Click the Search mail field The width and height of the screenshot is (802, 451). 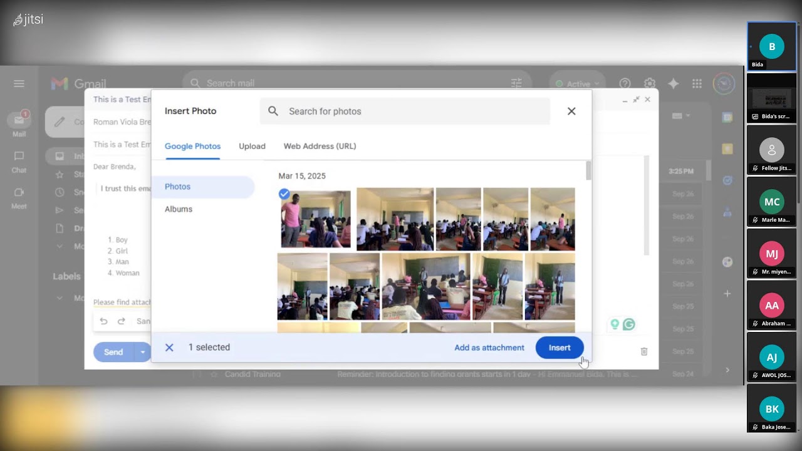tap(357, 83)
